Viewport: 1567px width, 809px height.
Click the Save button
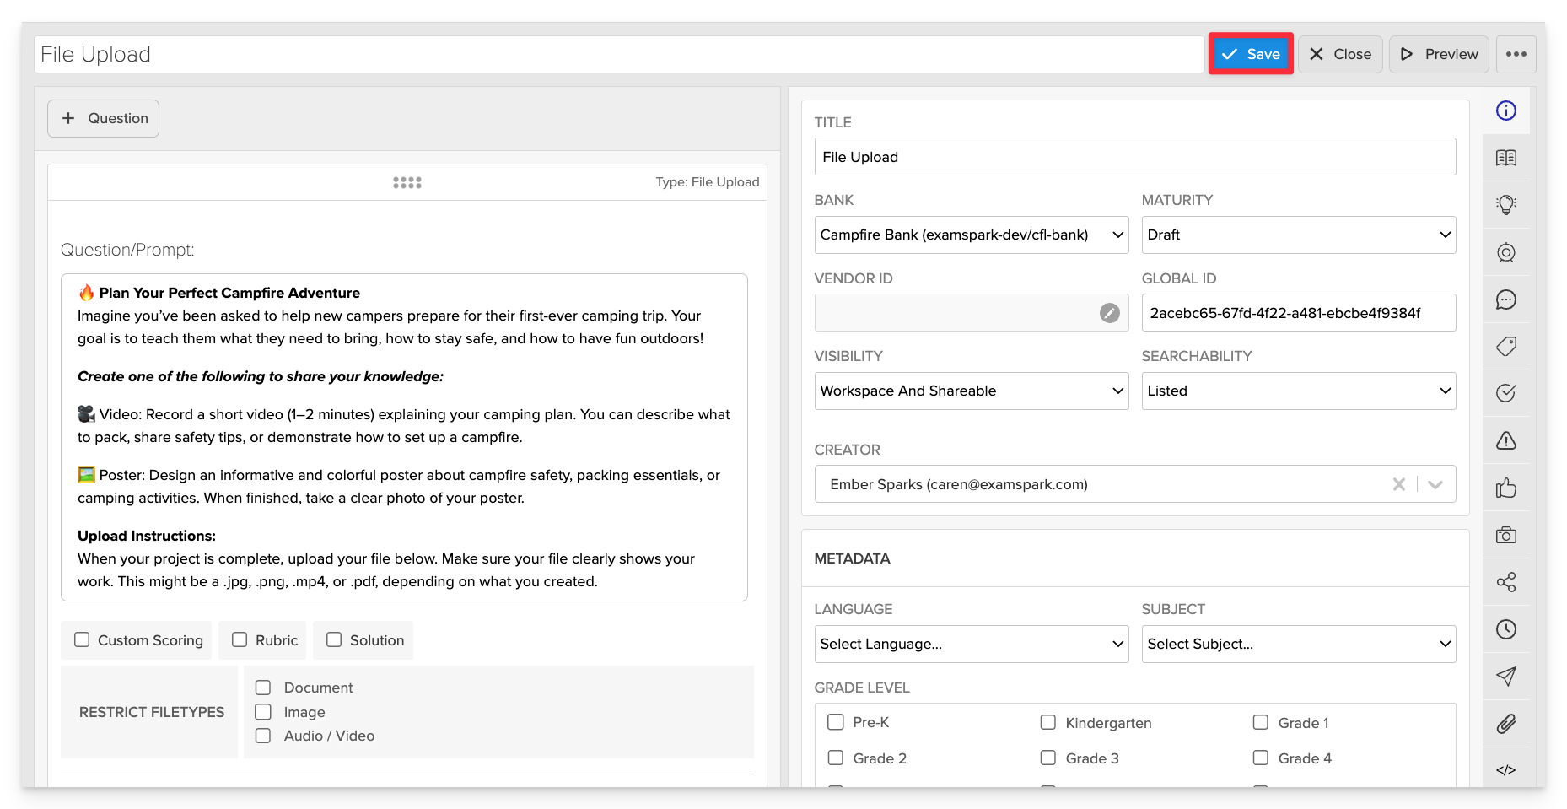click(1251, 54)
